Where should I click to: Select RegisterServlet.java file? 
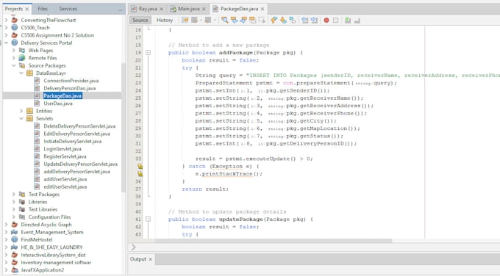pos(65,156)
